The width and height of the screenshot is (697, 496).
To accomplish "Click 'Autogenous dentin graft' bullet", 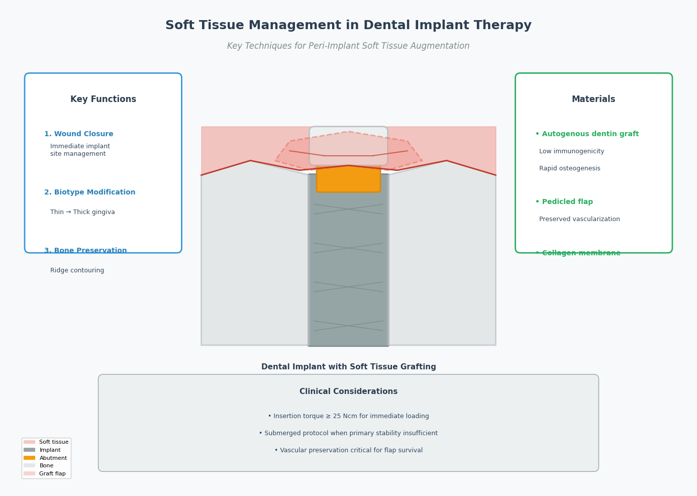I will (x=587, y=134).
